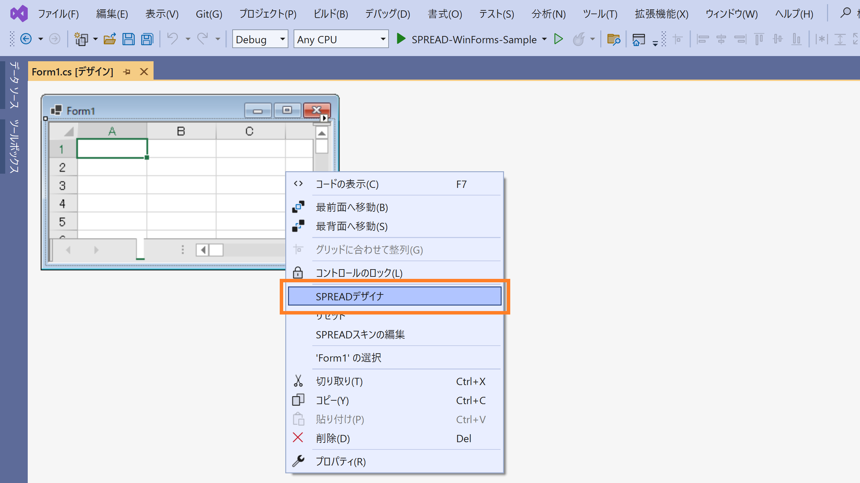Expand the new project dropdown arrow

tap(95, 39)
